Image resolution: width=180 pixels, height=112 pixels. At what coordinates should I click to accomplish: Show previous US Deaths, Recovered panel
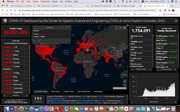pyautogui.click(x=158, y=69)
